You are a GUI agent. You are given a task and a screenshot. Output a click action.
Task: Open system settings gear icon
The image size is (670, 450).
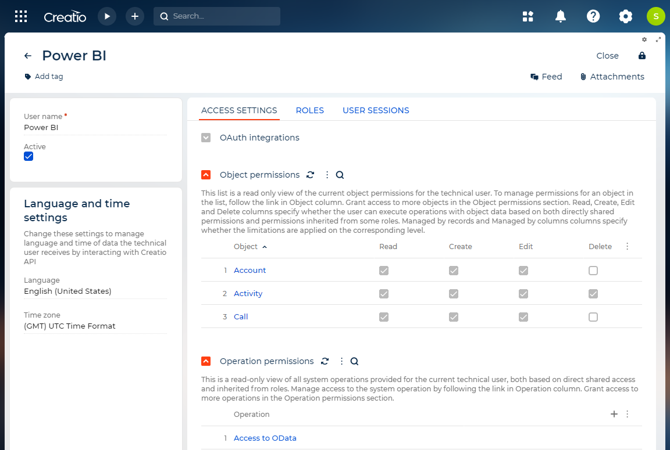[x=626, y=16]
